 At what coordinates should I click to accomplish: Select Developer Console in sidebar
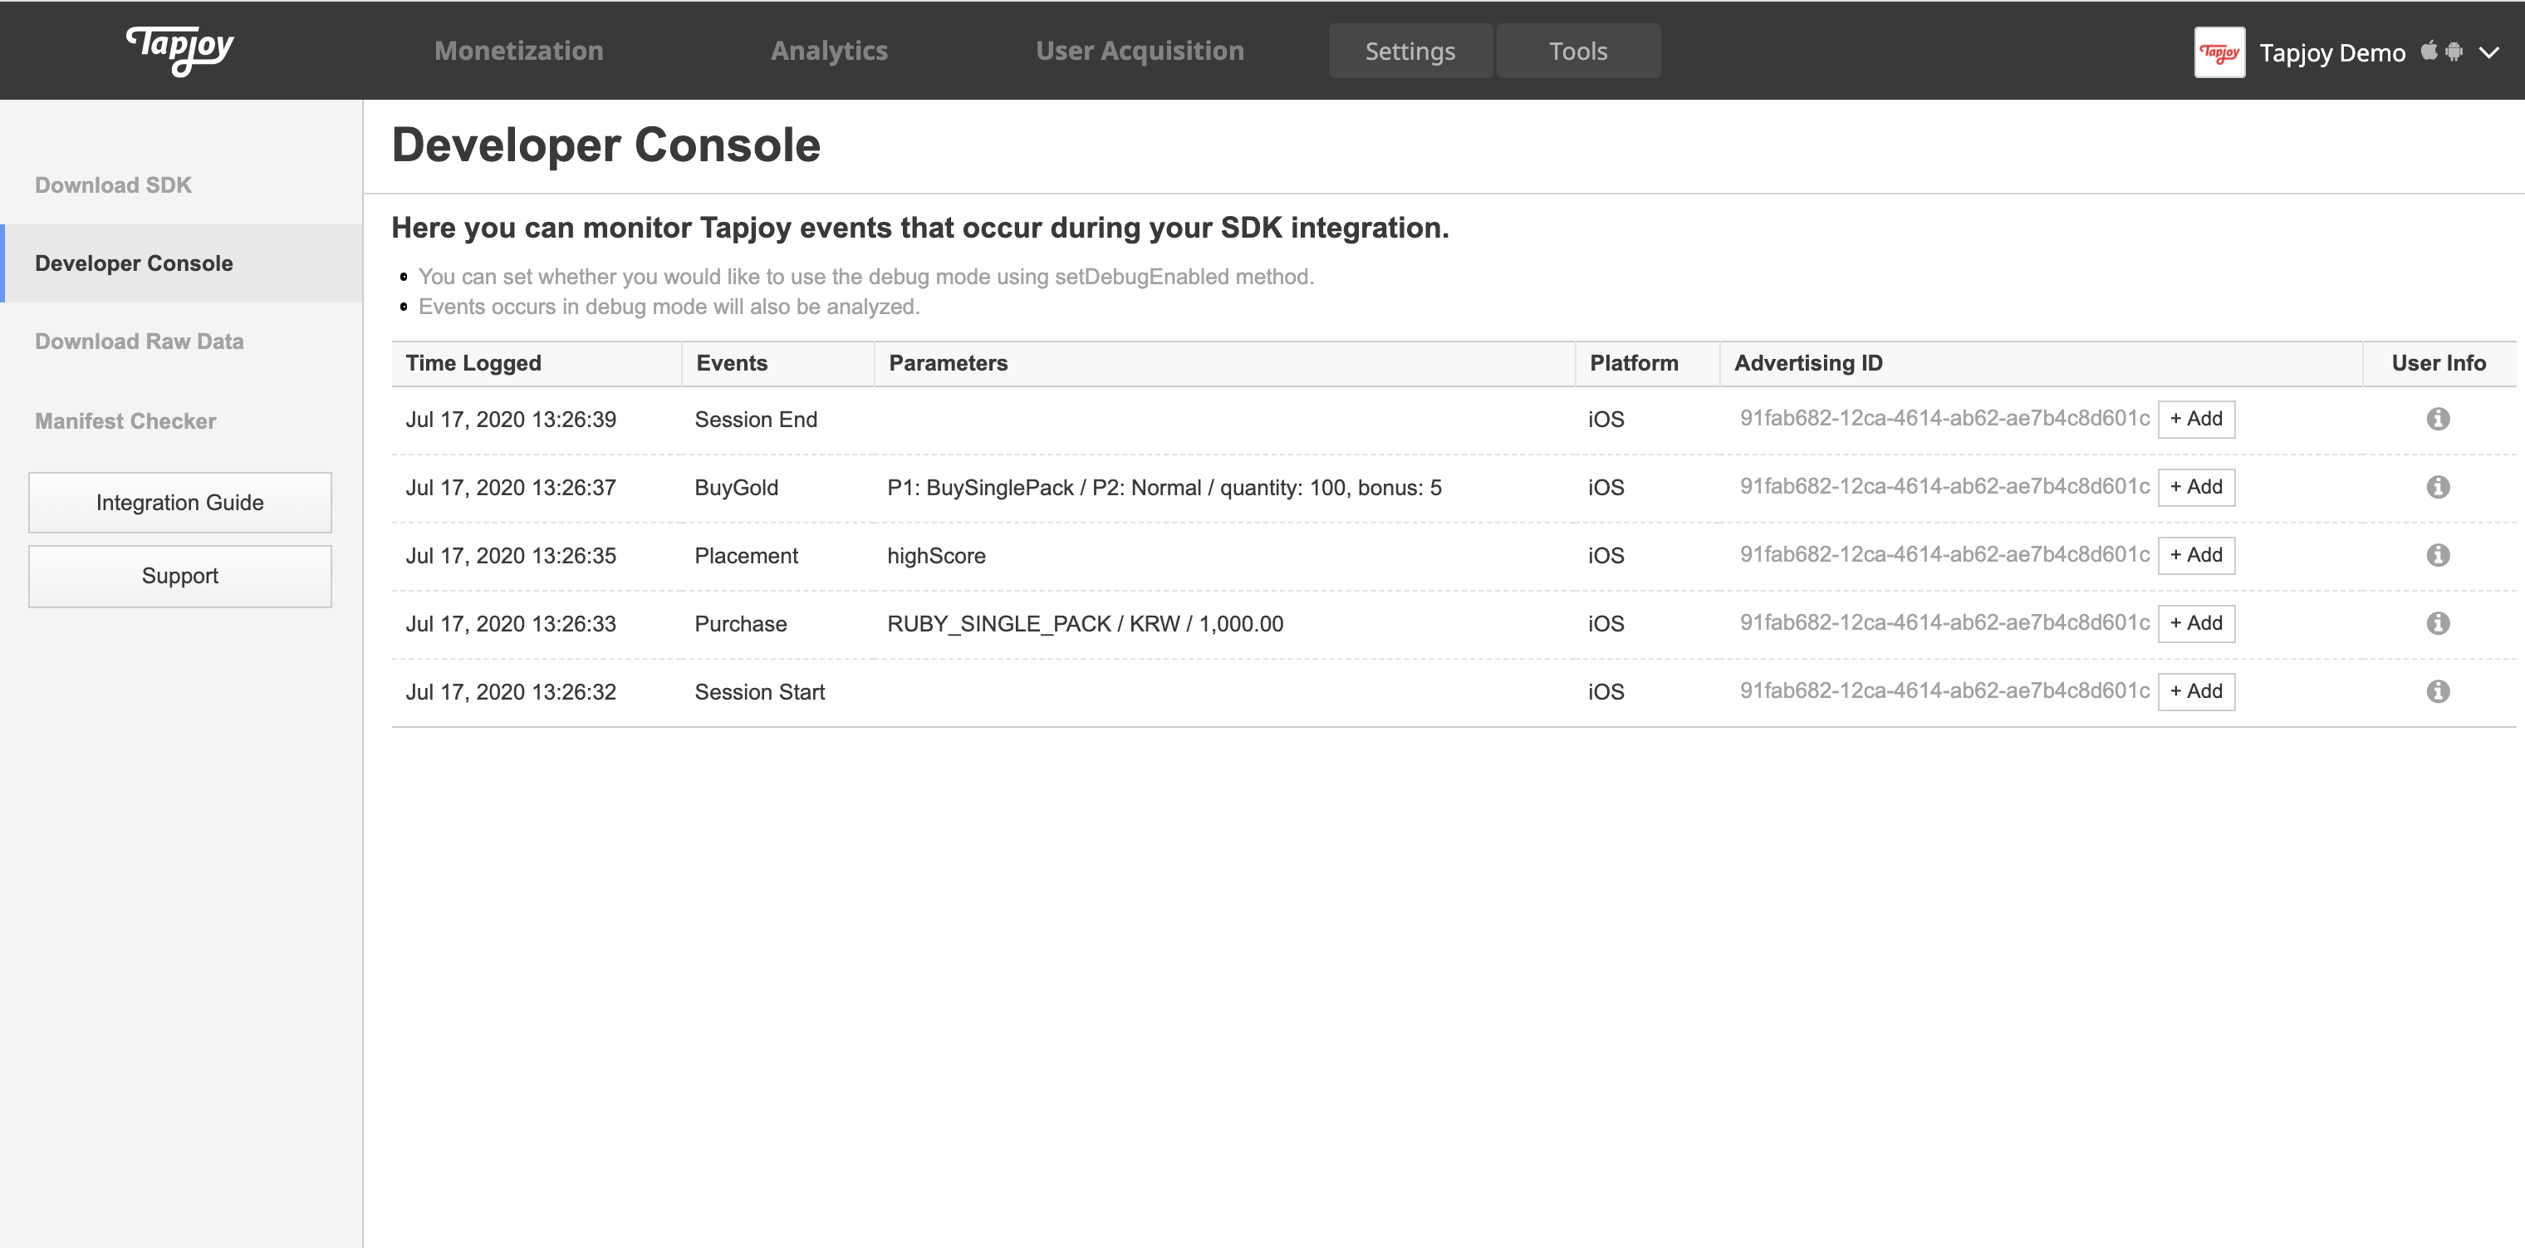pos(181,263)
